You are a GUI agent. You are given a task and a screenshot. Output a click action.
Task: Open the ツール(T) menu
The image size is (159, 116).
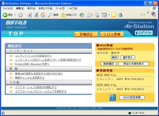click(x=60, y=8)
